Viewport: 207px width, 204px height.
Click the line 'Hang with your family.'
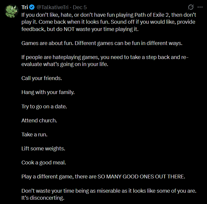[48, 92]
